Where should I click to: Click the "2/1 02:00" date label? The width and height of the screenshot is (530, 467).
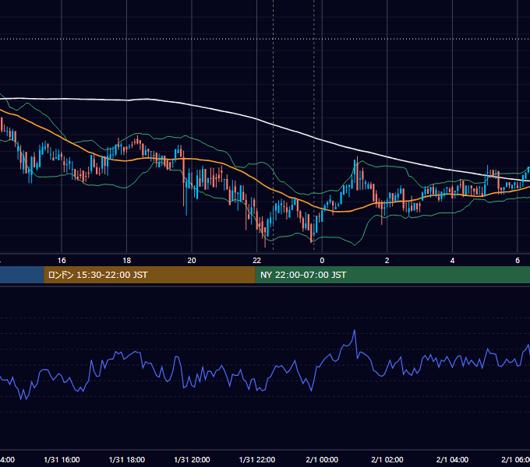coord(387,460)
